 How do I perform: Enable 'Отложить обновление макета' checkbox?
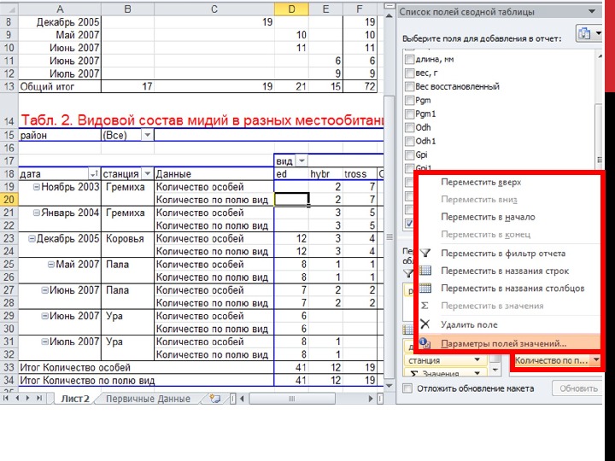pos(408,388)
